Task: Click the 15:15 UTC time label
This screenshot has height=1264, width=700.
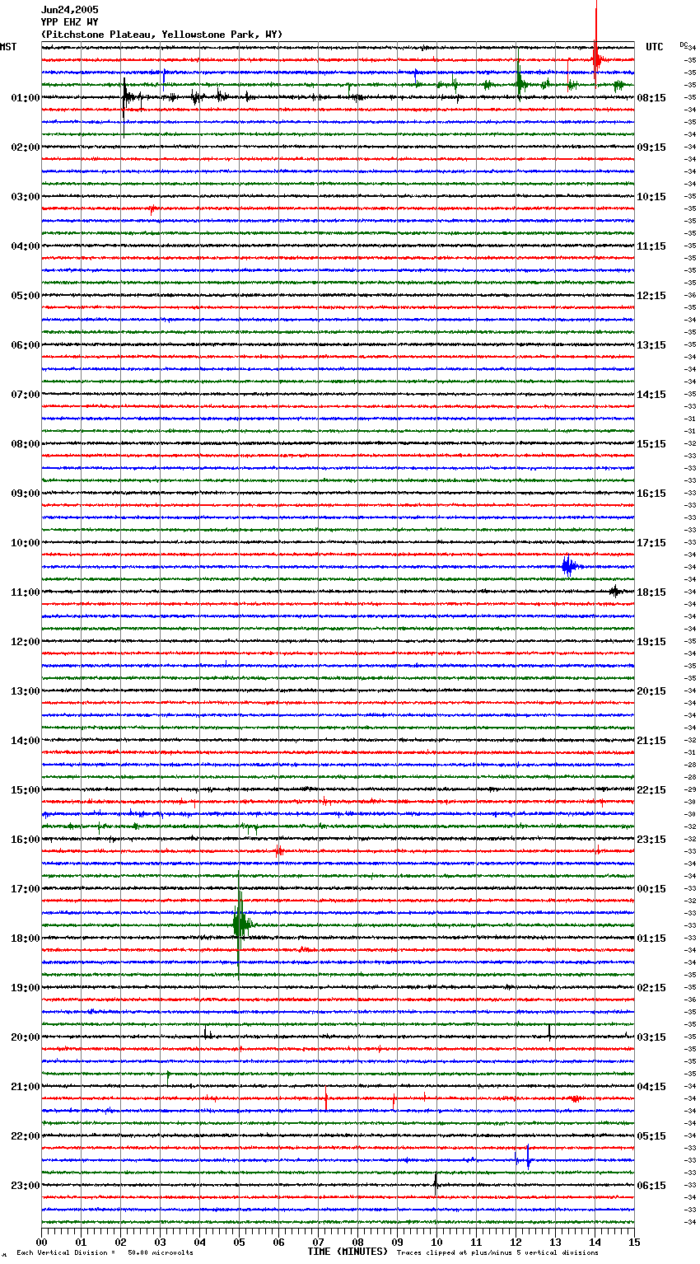Action: point(651,444)
